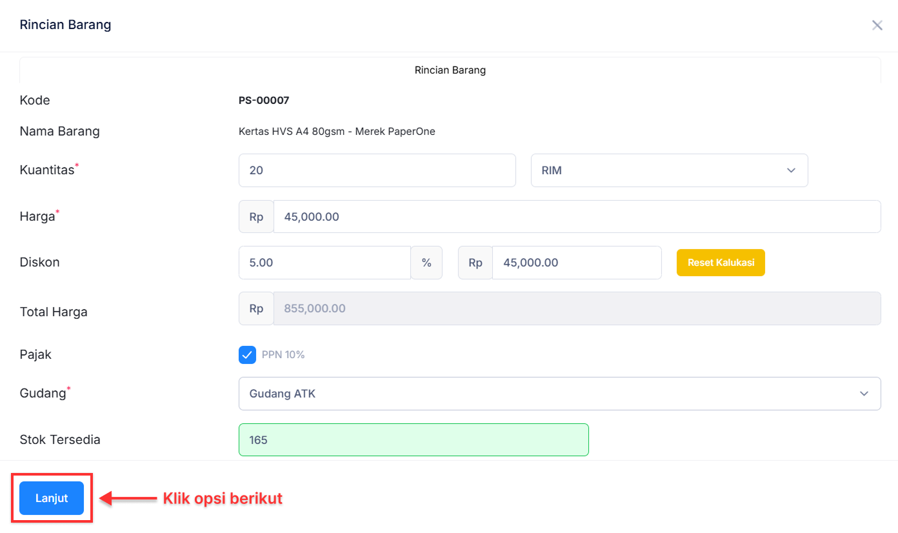
Task: Click the green Stok Tersedia field
Action: [414, 440]
